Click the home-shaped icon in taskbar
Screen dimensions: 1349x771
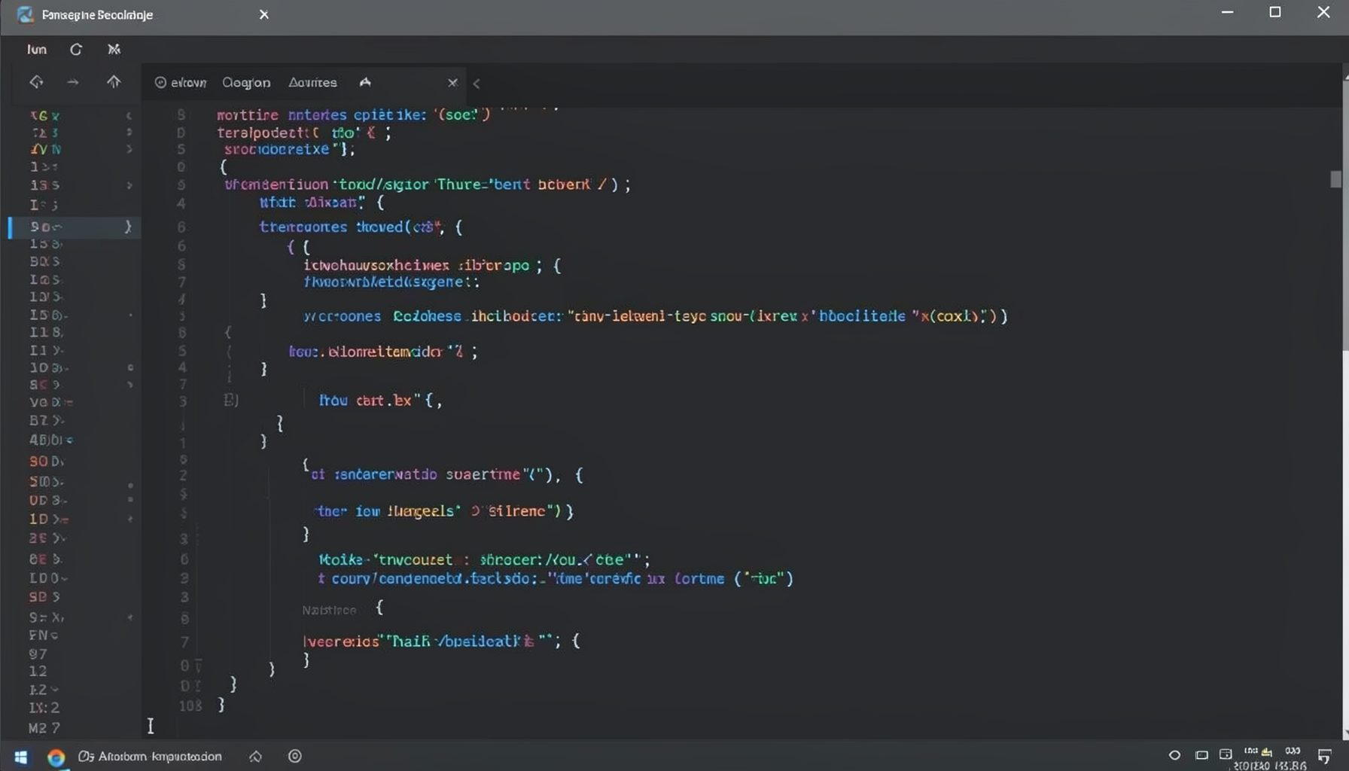click(x=255, y=756)
